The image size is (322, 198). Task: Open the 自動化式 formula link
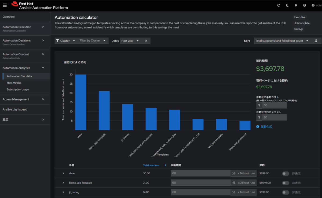pyautogui.click(x=266, y=126)
